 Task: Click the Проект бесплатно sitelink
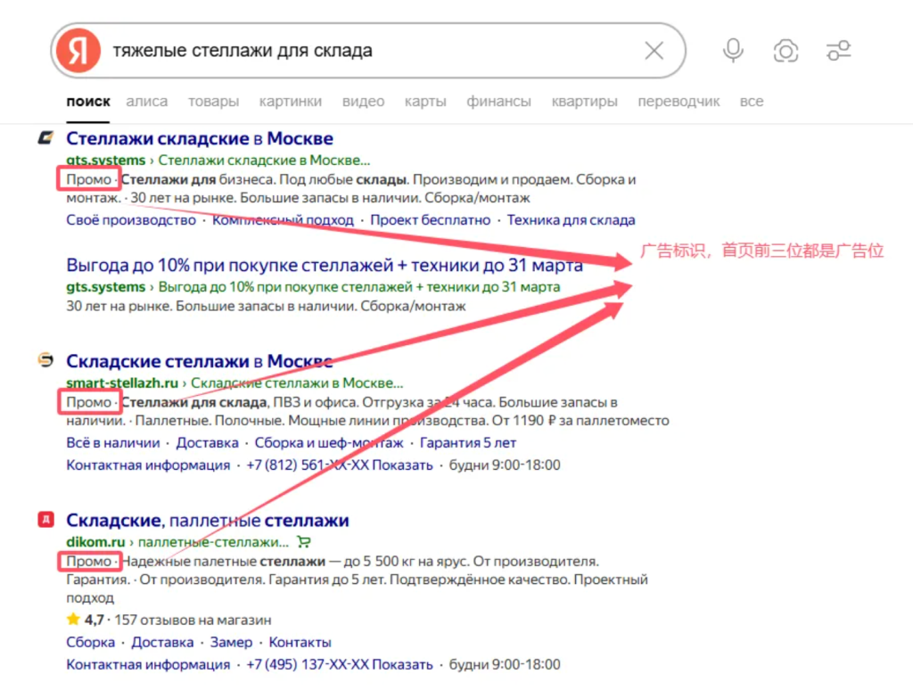[x=431, y=220]
